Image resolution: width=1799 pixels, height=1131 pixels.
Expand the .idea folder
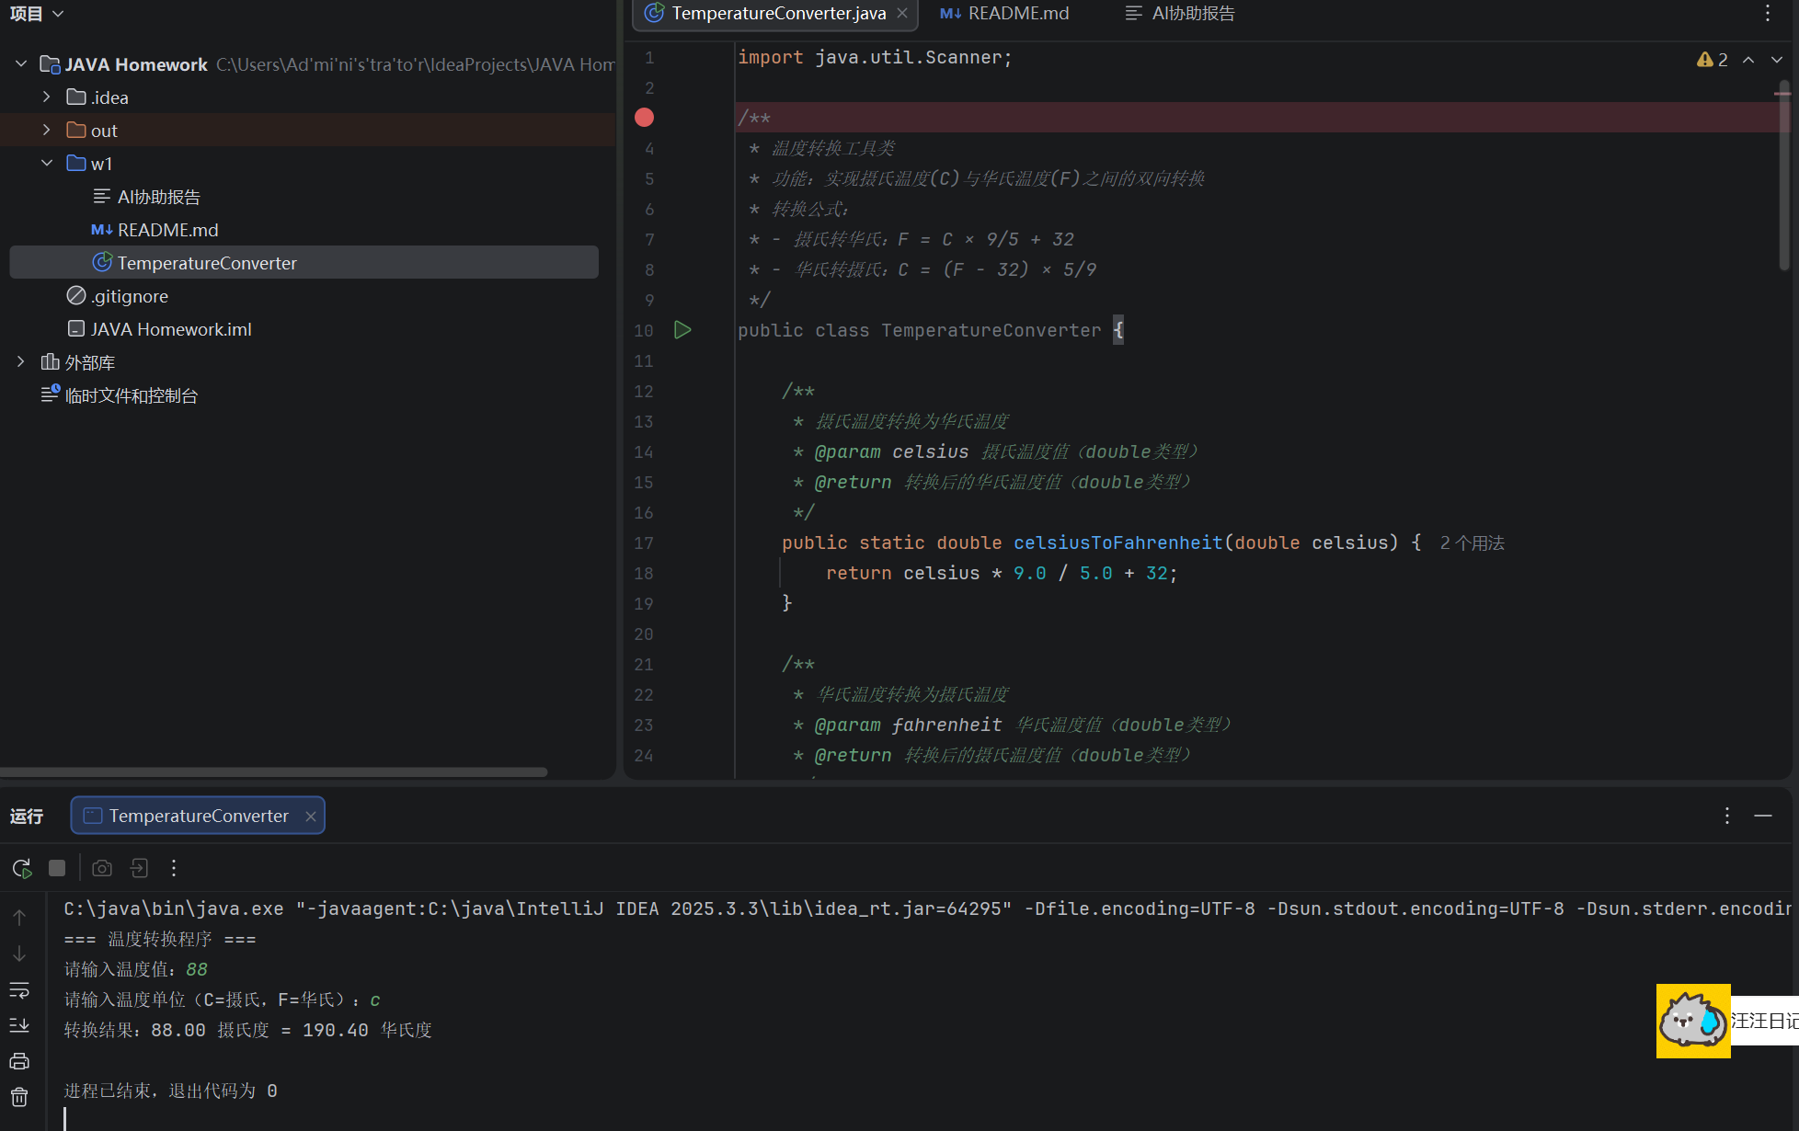click(47, 97)
